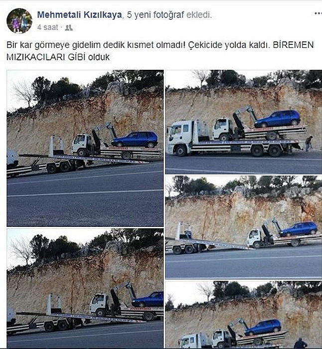322x349 pixels.
Task: Open the last photo with the man in a dark jacket
Action: pos(244,315)
